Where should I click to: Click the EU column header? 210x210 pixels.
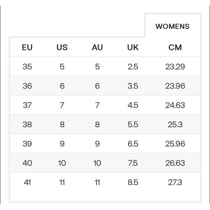click(x=27, y=47)
